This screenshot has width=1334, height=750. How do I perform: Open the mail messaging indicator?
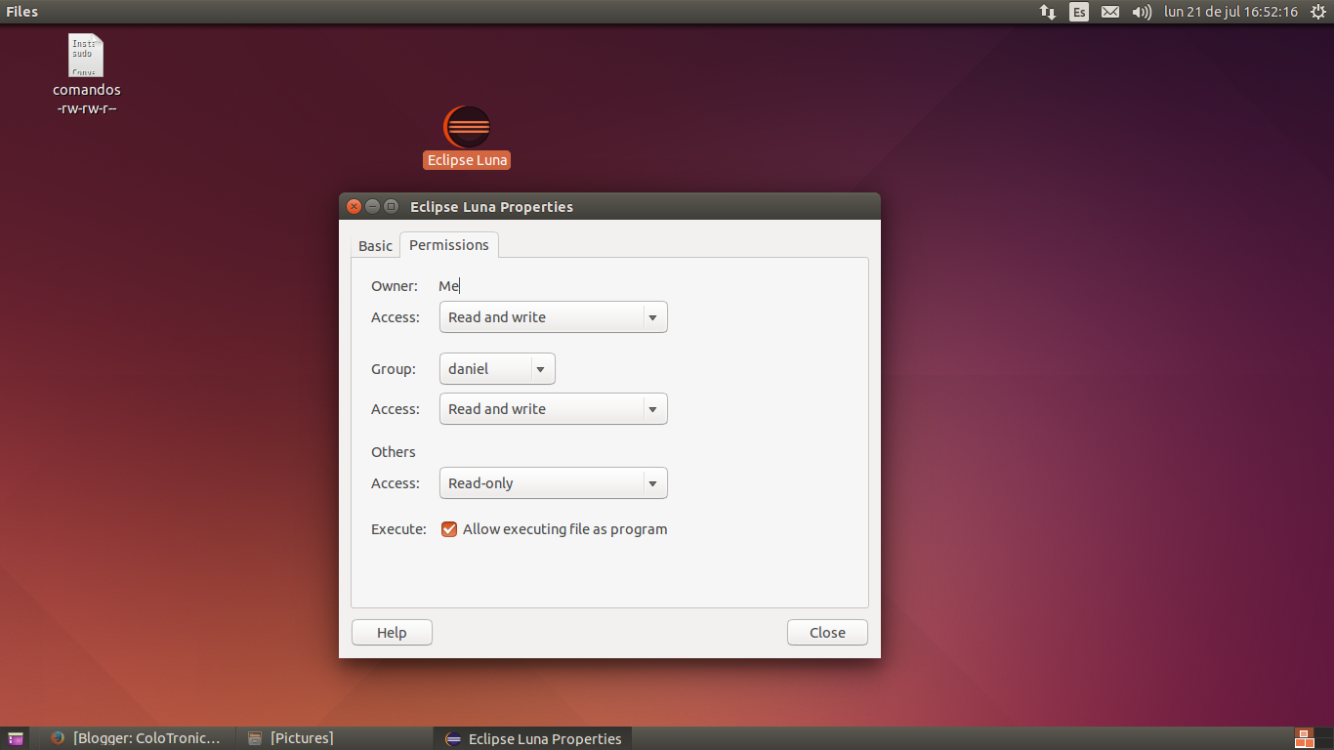pos(1110,12)
